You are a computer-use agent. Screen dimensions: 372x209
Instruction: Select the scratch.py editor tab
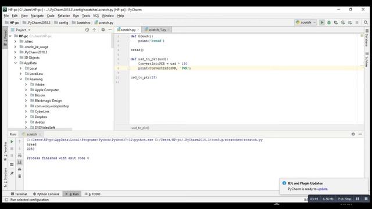click(x=128, y=30)
